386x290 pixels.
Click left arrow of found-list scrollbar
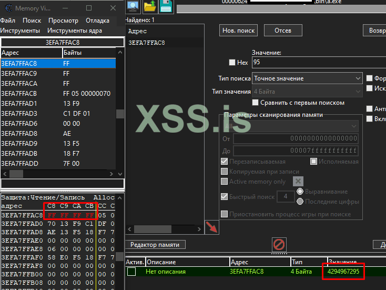coord(130,229)
